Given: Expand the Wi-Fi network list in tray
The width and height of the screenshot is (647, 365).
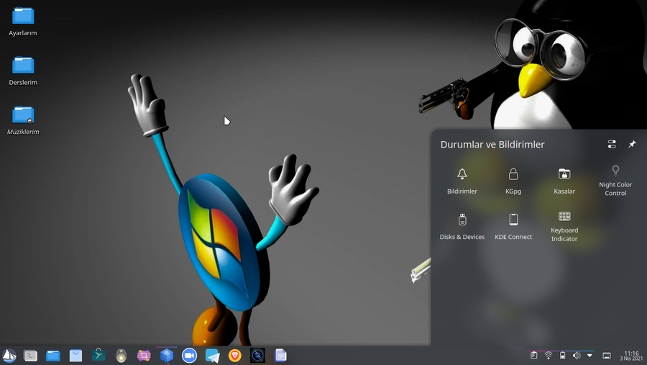Looking at the screenshot, I should coord(549,356).
